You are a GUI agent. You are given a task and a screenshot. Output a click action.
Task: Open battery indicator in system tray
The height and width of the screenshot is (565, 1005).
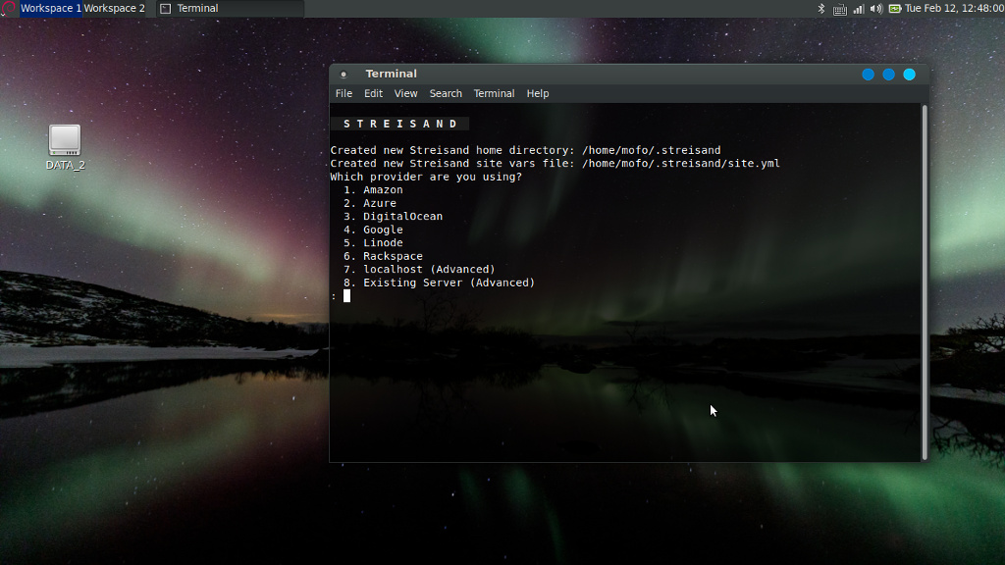pyautogui.click(x=895, y=9)
